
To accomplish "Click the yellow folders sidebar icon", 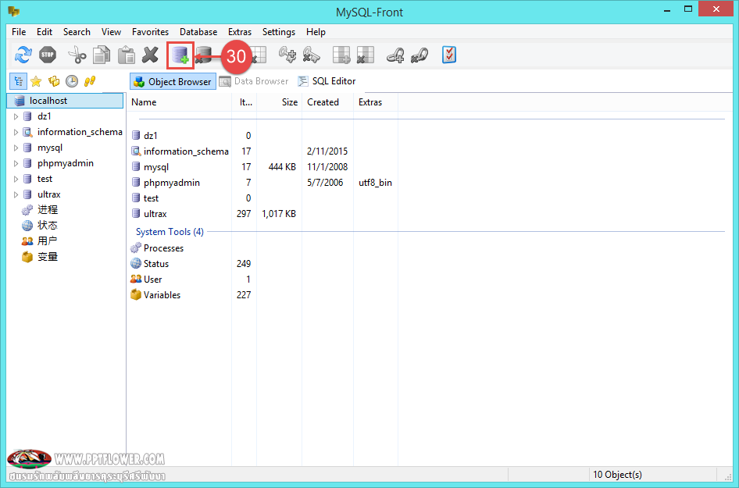I will coord(54,81).
